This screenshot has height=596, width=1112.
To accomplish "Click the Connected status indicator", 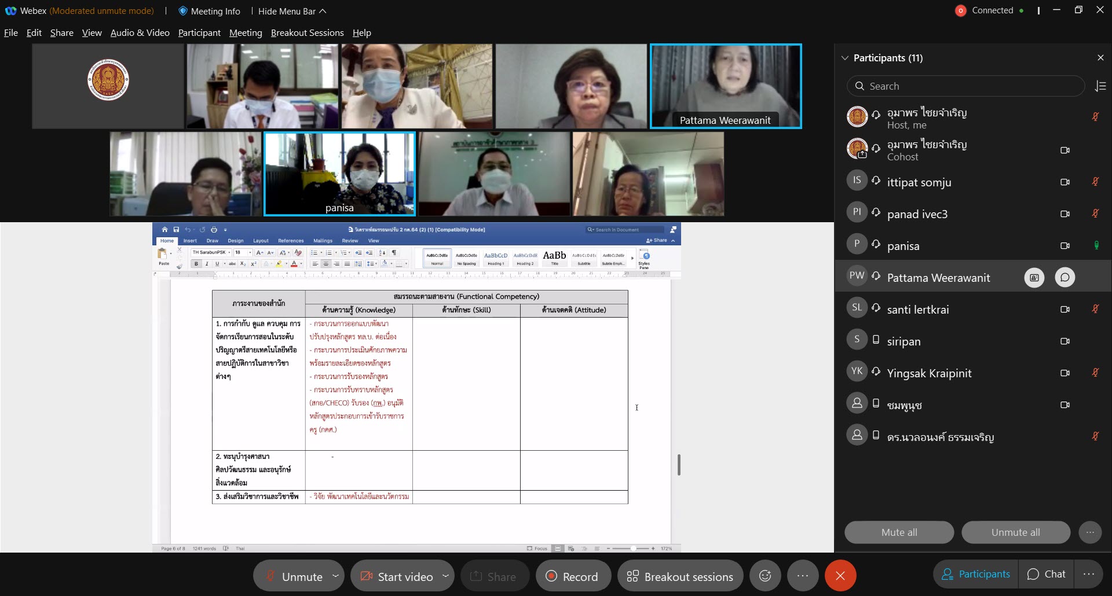I will pyautogui.click(x=989, y=10).
